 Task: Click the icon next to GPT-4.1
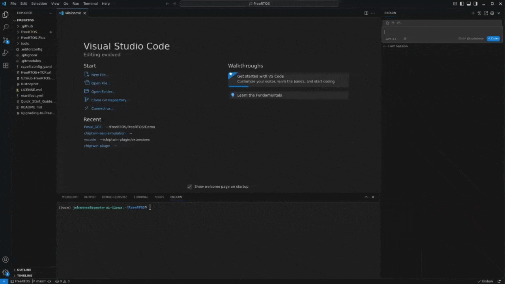tap(405, 39)
